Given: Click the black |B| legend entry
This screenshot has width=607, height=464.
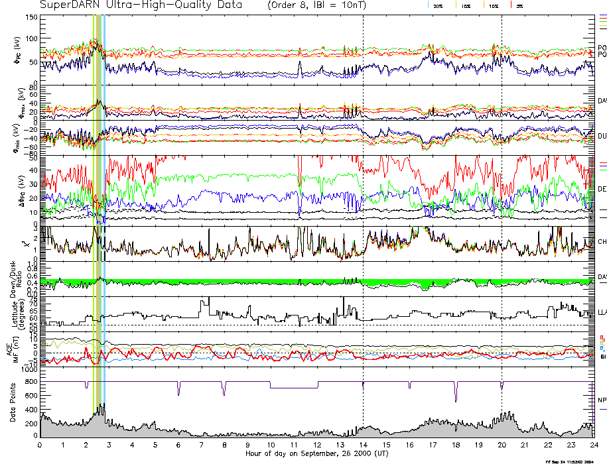Looking at the screenshot, I should point(603,357).
